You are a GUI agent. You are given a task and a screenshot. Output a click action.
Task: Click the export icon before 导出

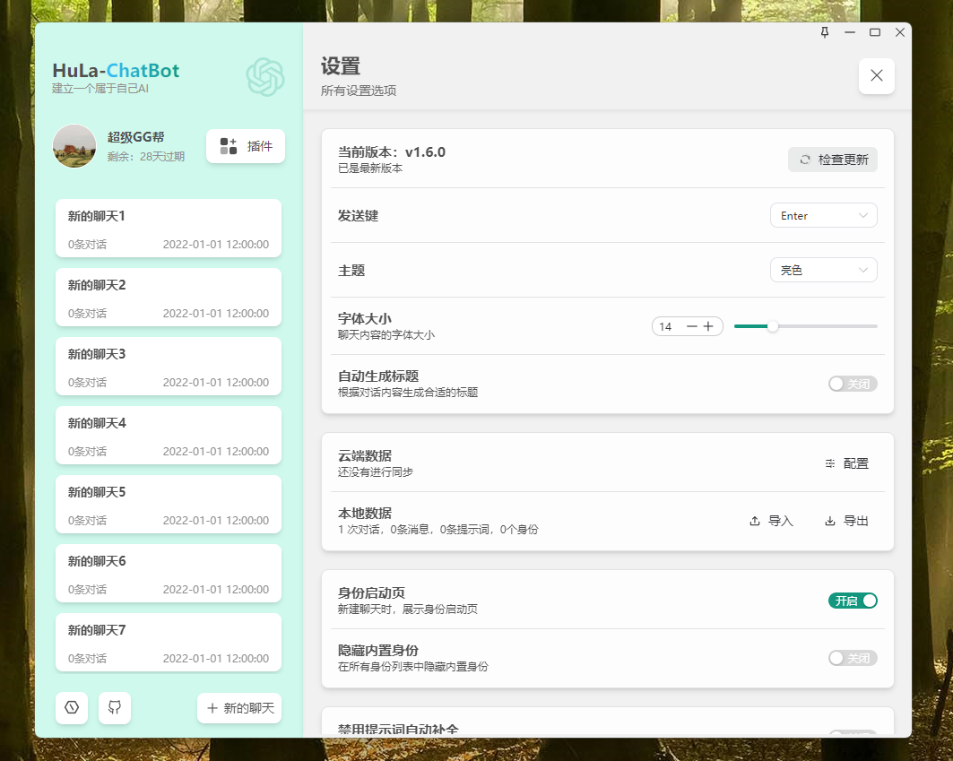click(x=829, y=521)
